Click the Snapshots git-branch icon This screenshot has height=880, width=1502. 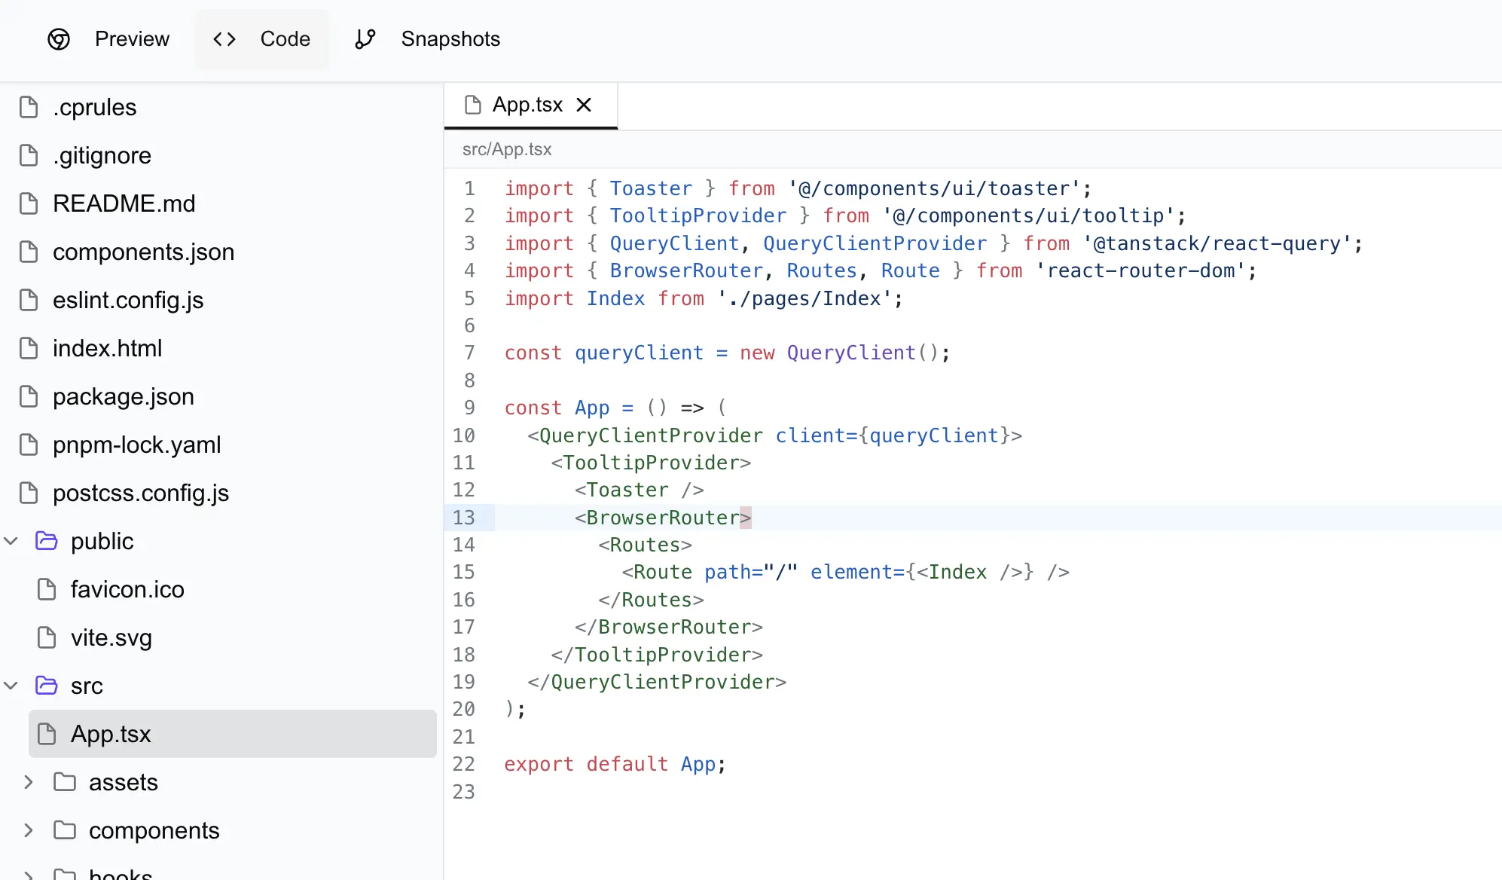click(365, 38)
